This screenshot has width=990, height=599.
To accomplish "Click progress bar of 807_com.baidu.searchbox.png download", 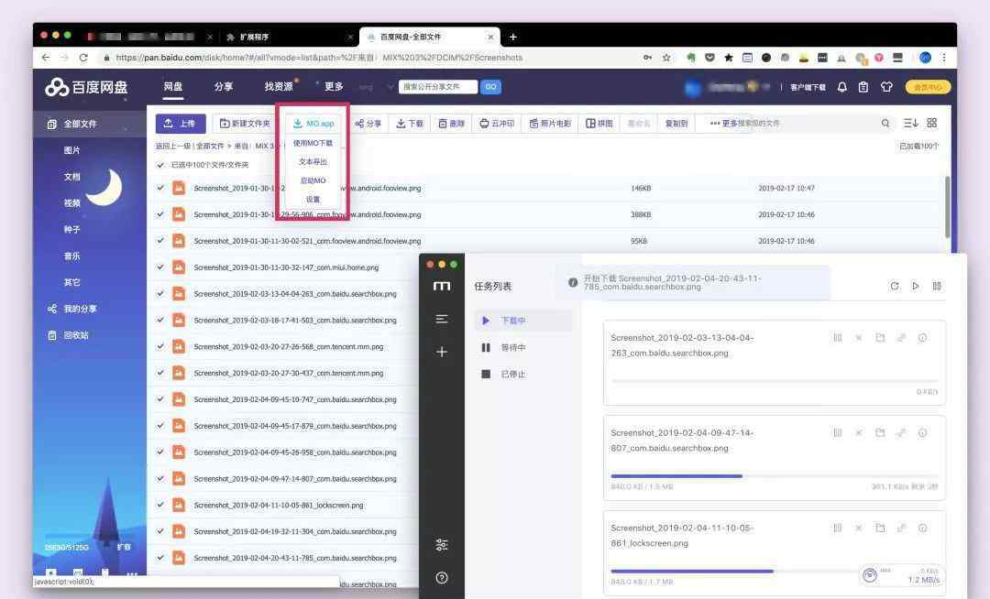I will pyautogui.click(x=774, y=476).
